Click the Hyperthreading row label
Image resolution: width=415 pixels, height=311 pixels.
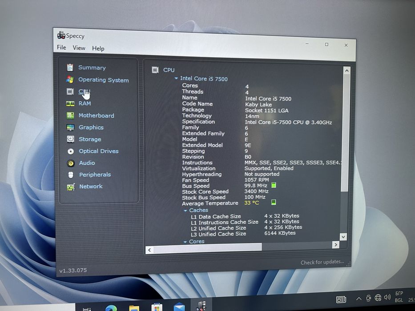(x=201, y=174)
